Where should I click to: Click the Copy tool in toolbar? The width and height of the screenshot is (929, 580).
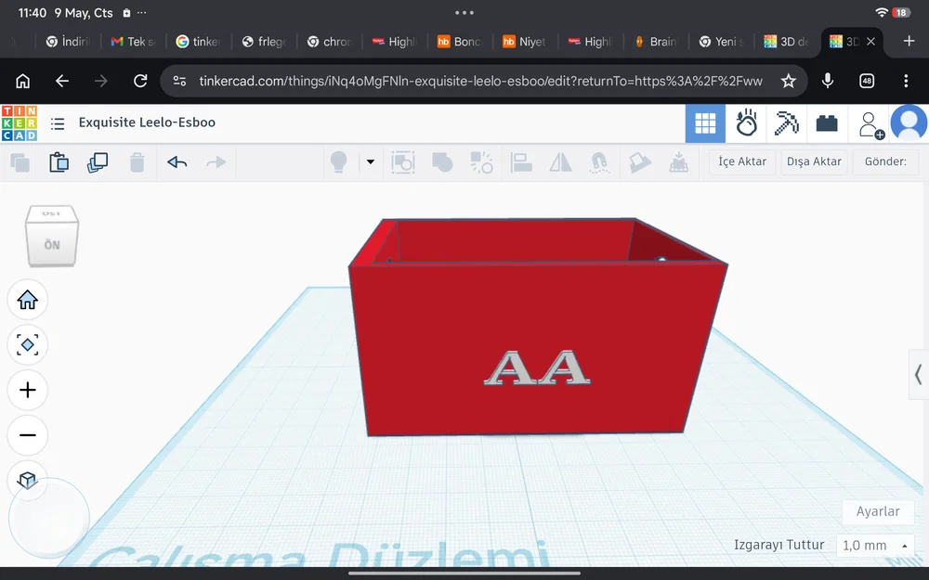tap(20, 162)
